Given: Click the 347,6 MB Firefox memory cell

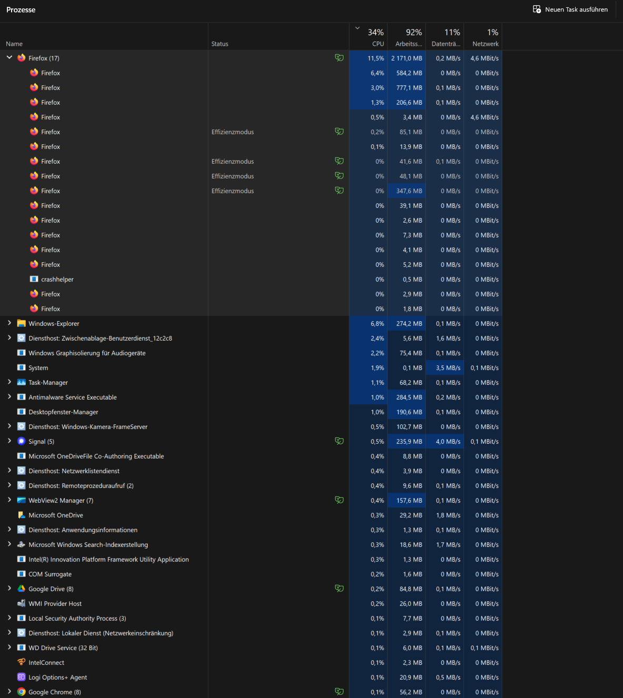Looking at the screenshot, I should (x=407, y=191).
